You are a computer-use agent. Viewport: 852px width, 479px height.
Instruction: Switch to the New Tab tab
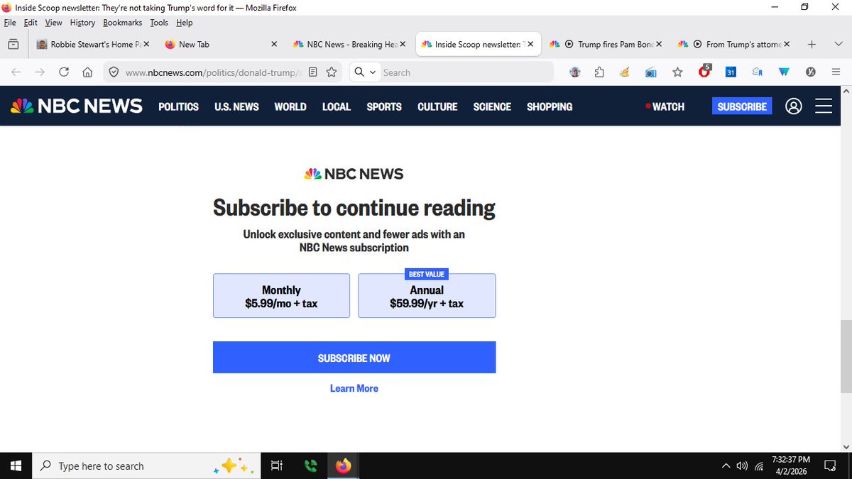[x=220, y=44]
